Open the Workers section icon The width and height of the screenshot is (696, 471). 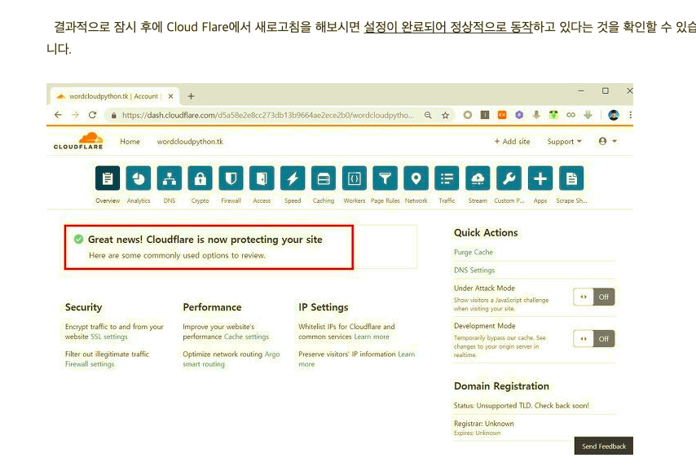click(x=355, y=178)
